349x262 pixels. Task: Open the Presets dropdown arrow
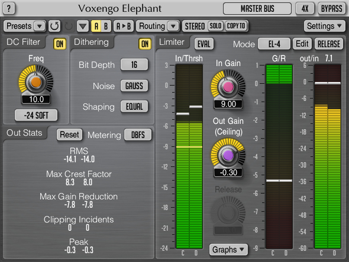[x=40, y=26]
